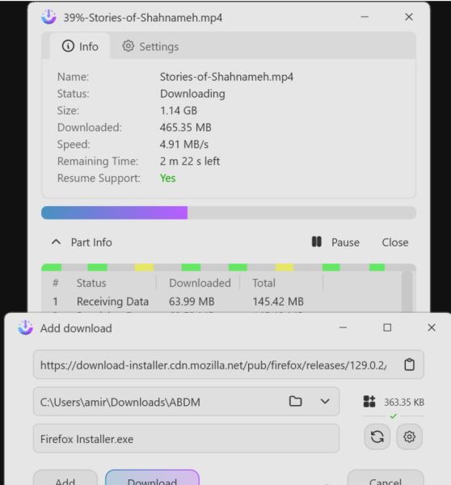The height and width of the screenshot is (485, 451).
Task: Open folder browser for download location
Action: click(295, 401)
